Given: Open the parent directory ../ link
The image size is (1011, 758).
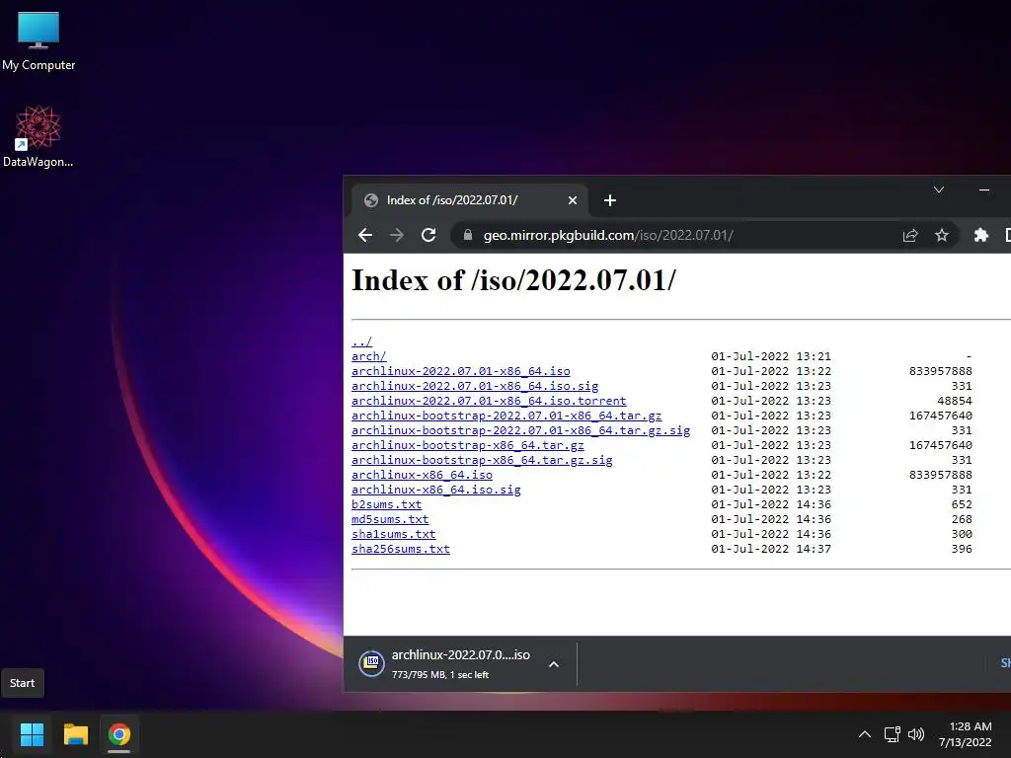Looking at the screenshot, I should [x=361, y=341].
